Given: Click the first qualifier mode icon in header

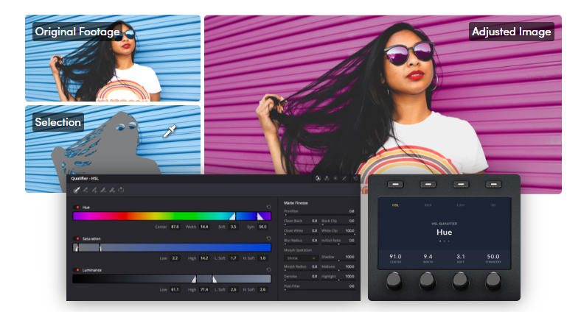Looking at the screenshot, I should point(318,178).
